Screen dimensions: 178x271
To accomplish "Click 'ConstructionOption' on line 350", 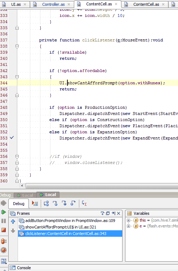I will 120,120.
